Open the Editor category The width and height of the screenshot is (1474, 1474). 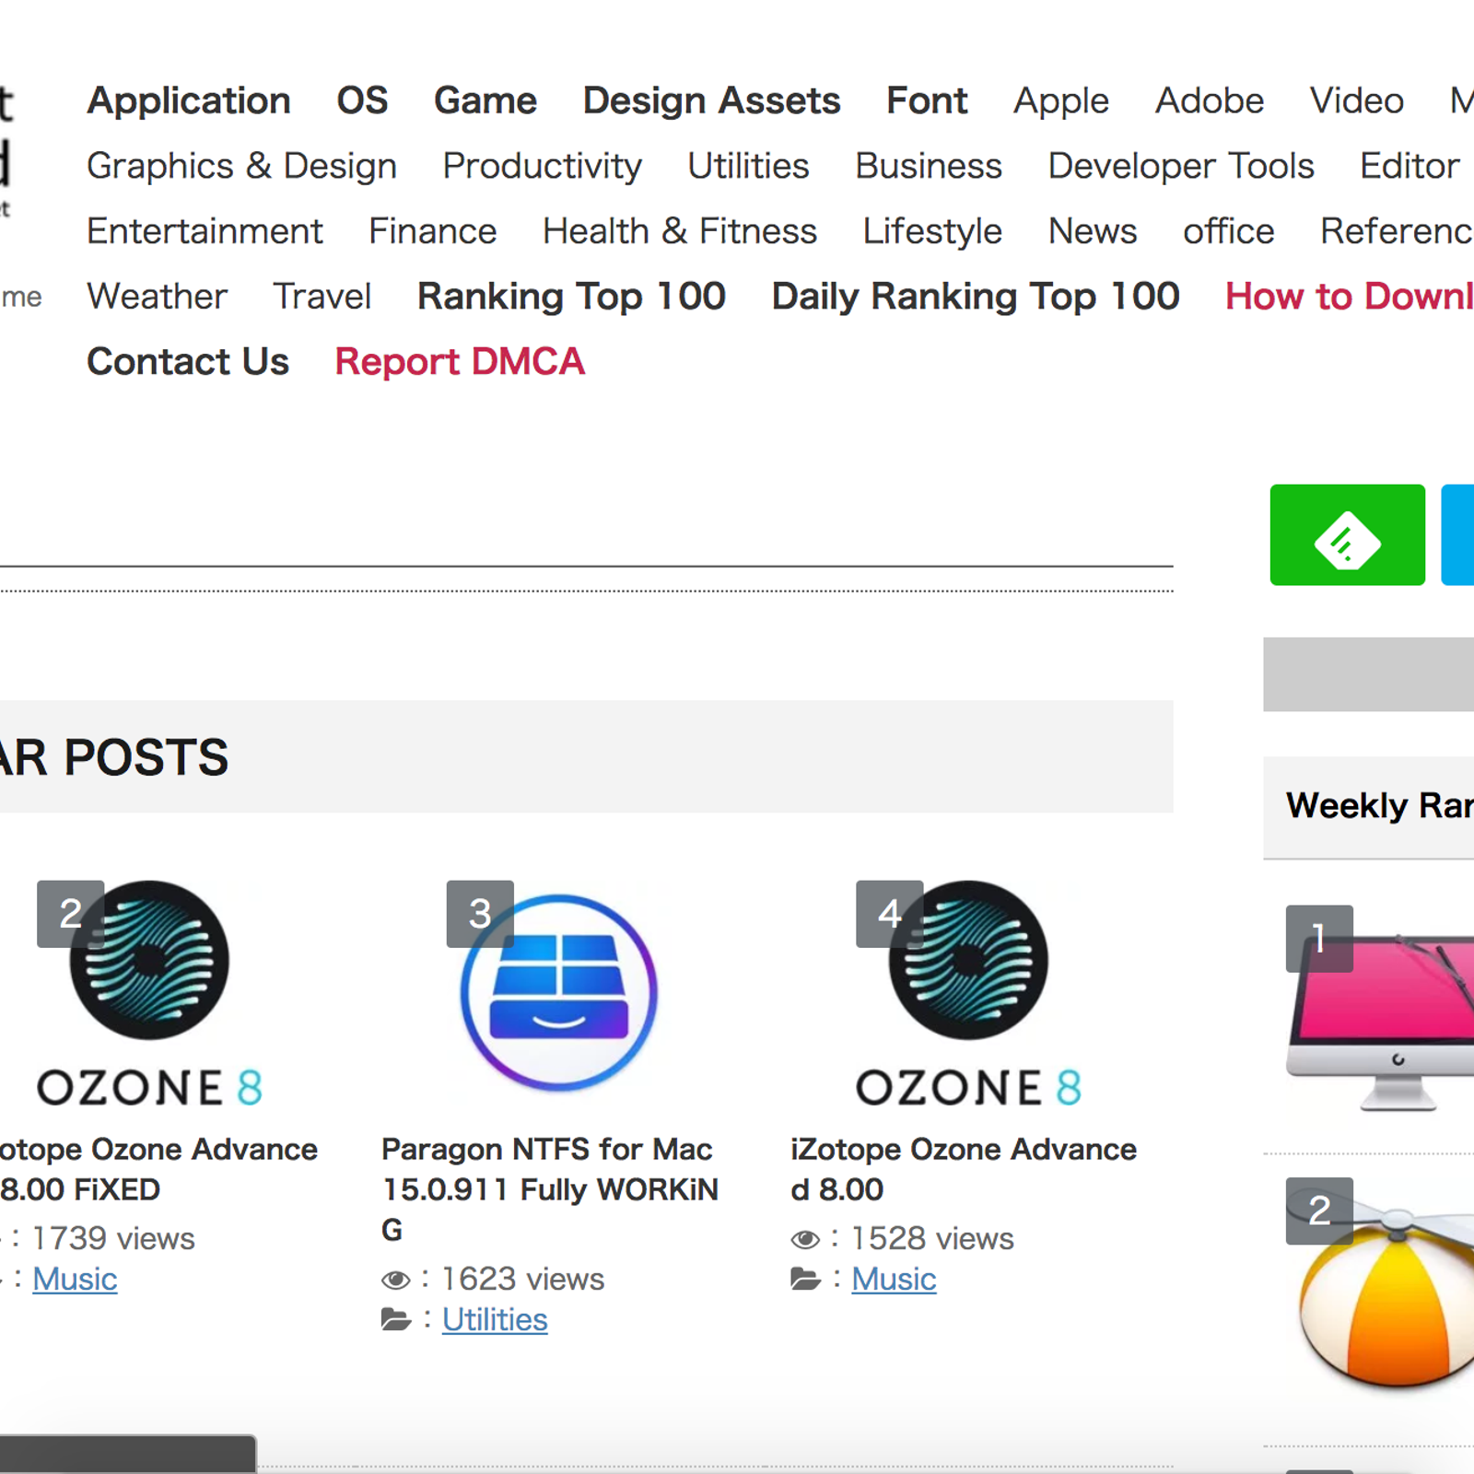(1410, 166)
